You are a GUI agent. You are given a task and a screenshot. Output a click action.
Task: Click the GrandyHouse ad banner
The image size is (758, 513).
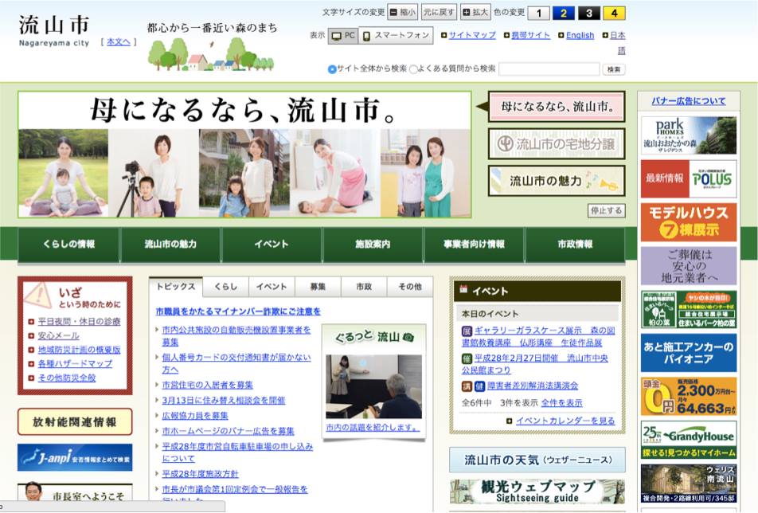(x=689, y=440)
